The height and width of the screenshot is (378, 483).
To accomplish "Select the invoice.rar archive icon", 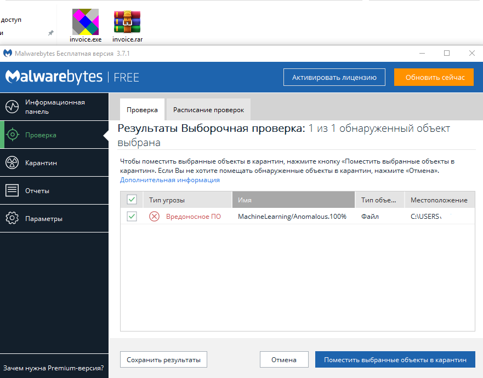I will pyautogui.click(x=127, y=22).
